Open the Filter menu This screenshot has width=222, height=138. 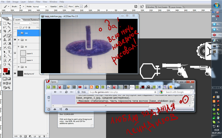pos(38,2)
